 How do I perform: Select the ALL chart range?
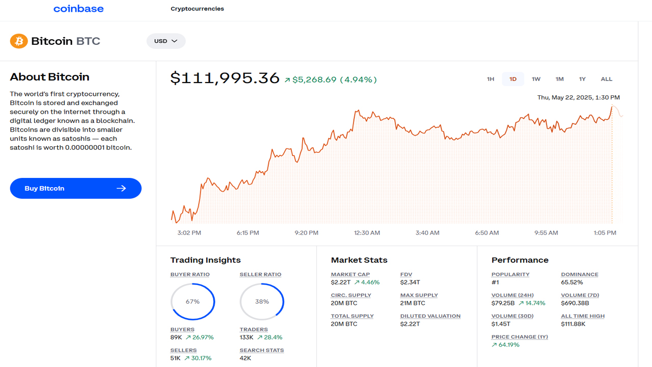[x=606, y=79]
